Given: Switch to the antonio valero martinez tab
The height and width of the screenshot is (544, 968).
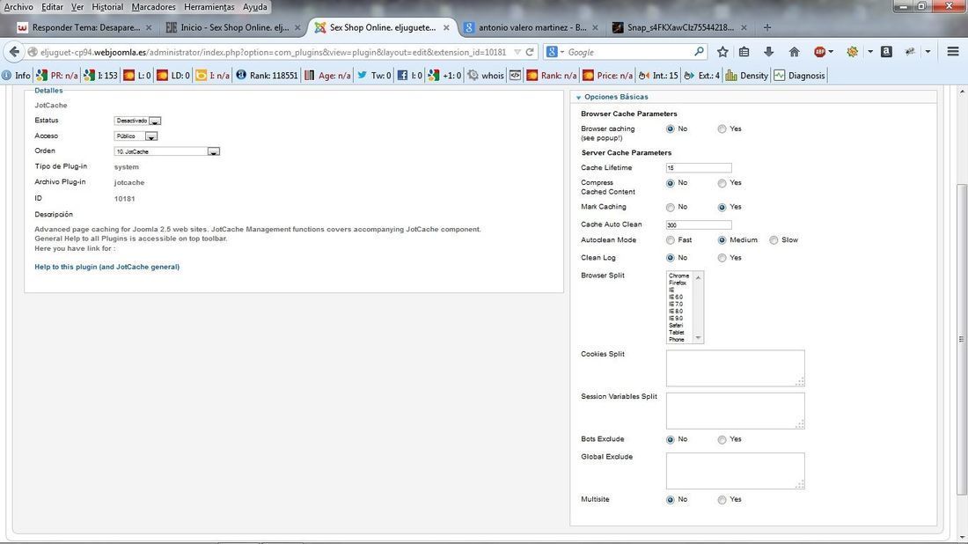Looking at the screenshot, I should point(531,27).
